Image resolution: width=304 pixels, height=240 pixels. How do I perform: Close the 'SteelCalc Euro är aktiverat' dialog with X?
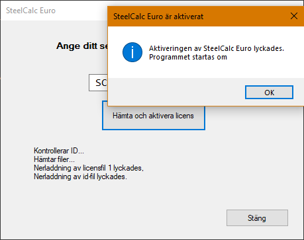[x=294, y=16]
